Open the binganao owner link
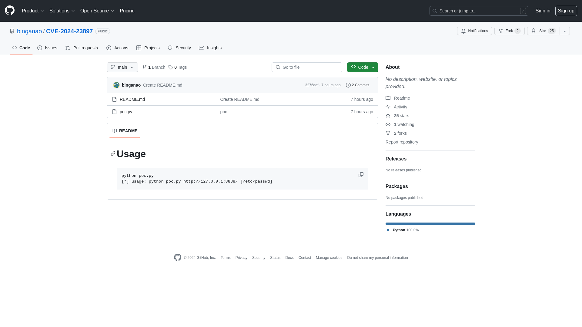 [x=29, y=31]
